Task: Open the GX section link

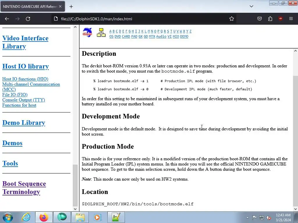Action: pos(141,36)
